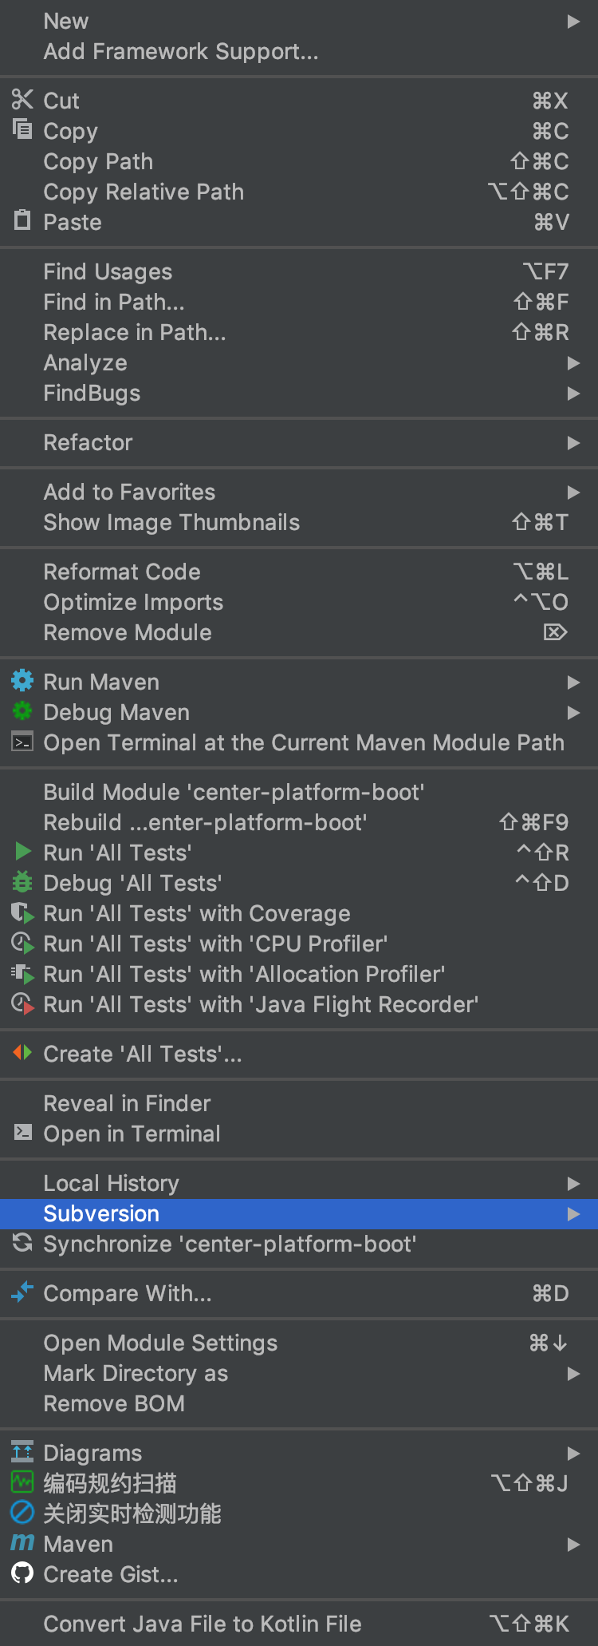Viewport: 598px width, 1646px height.
Task: Click the Debug 'All Tests' bug icon
Action: pos(22,882)
